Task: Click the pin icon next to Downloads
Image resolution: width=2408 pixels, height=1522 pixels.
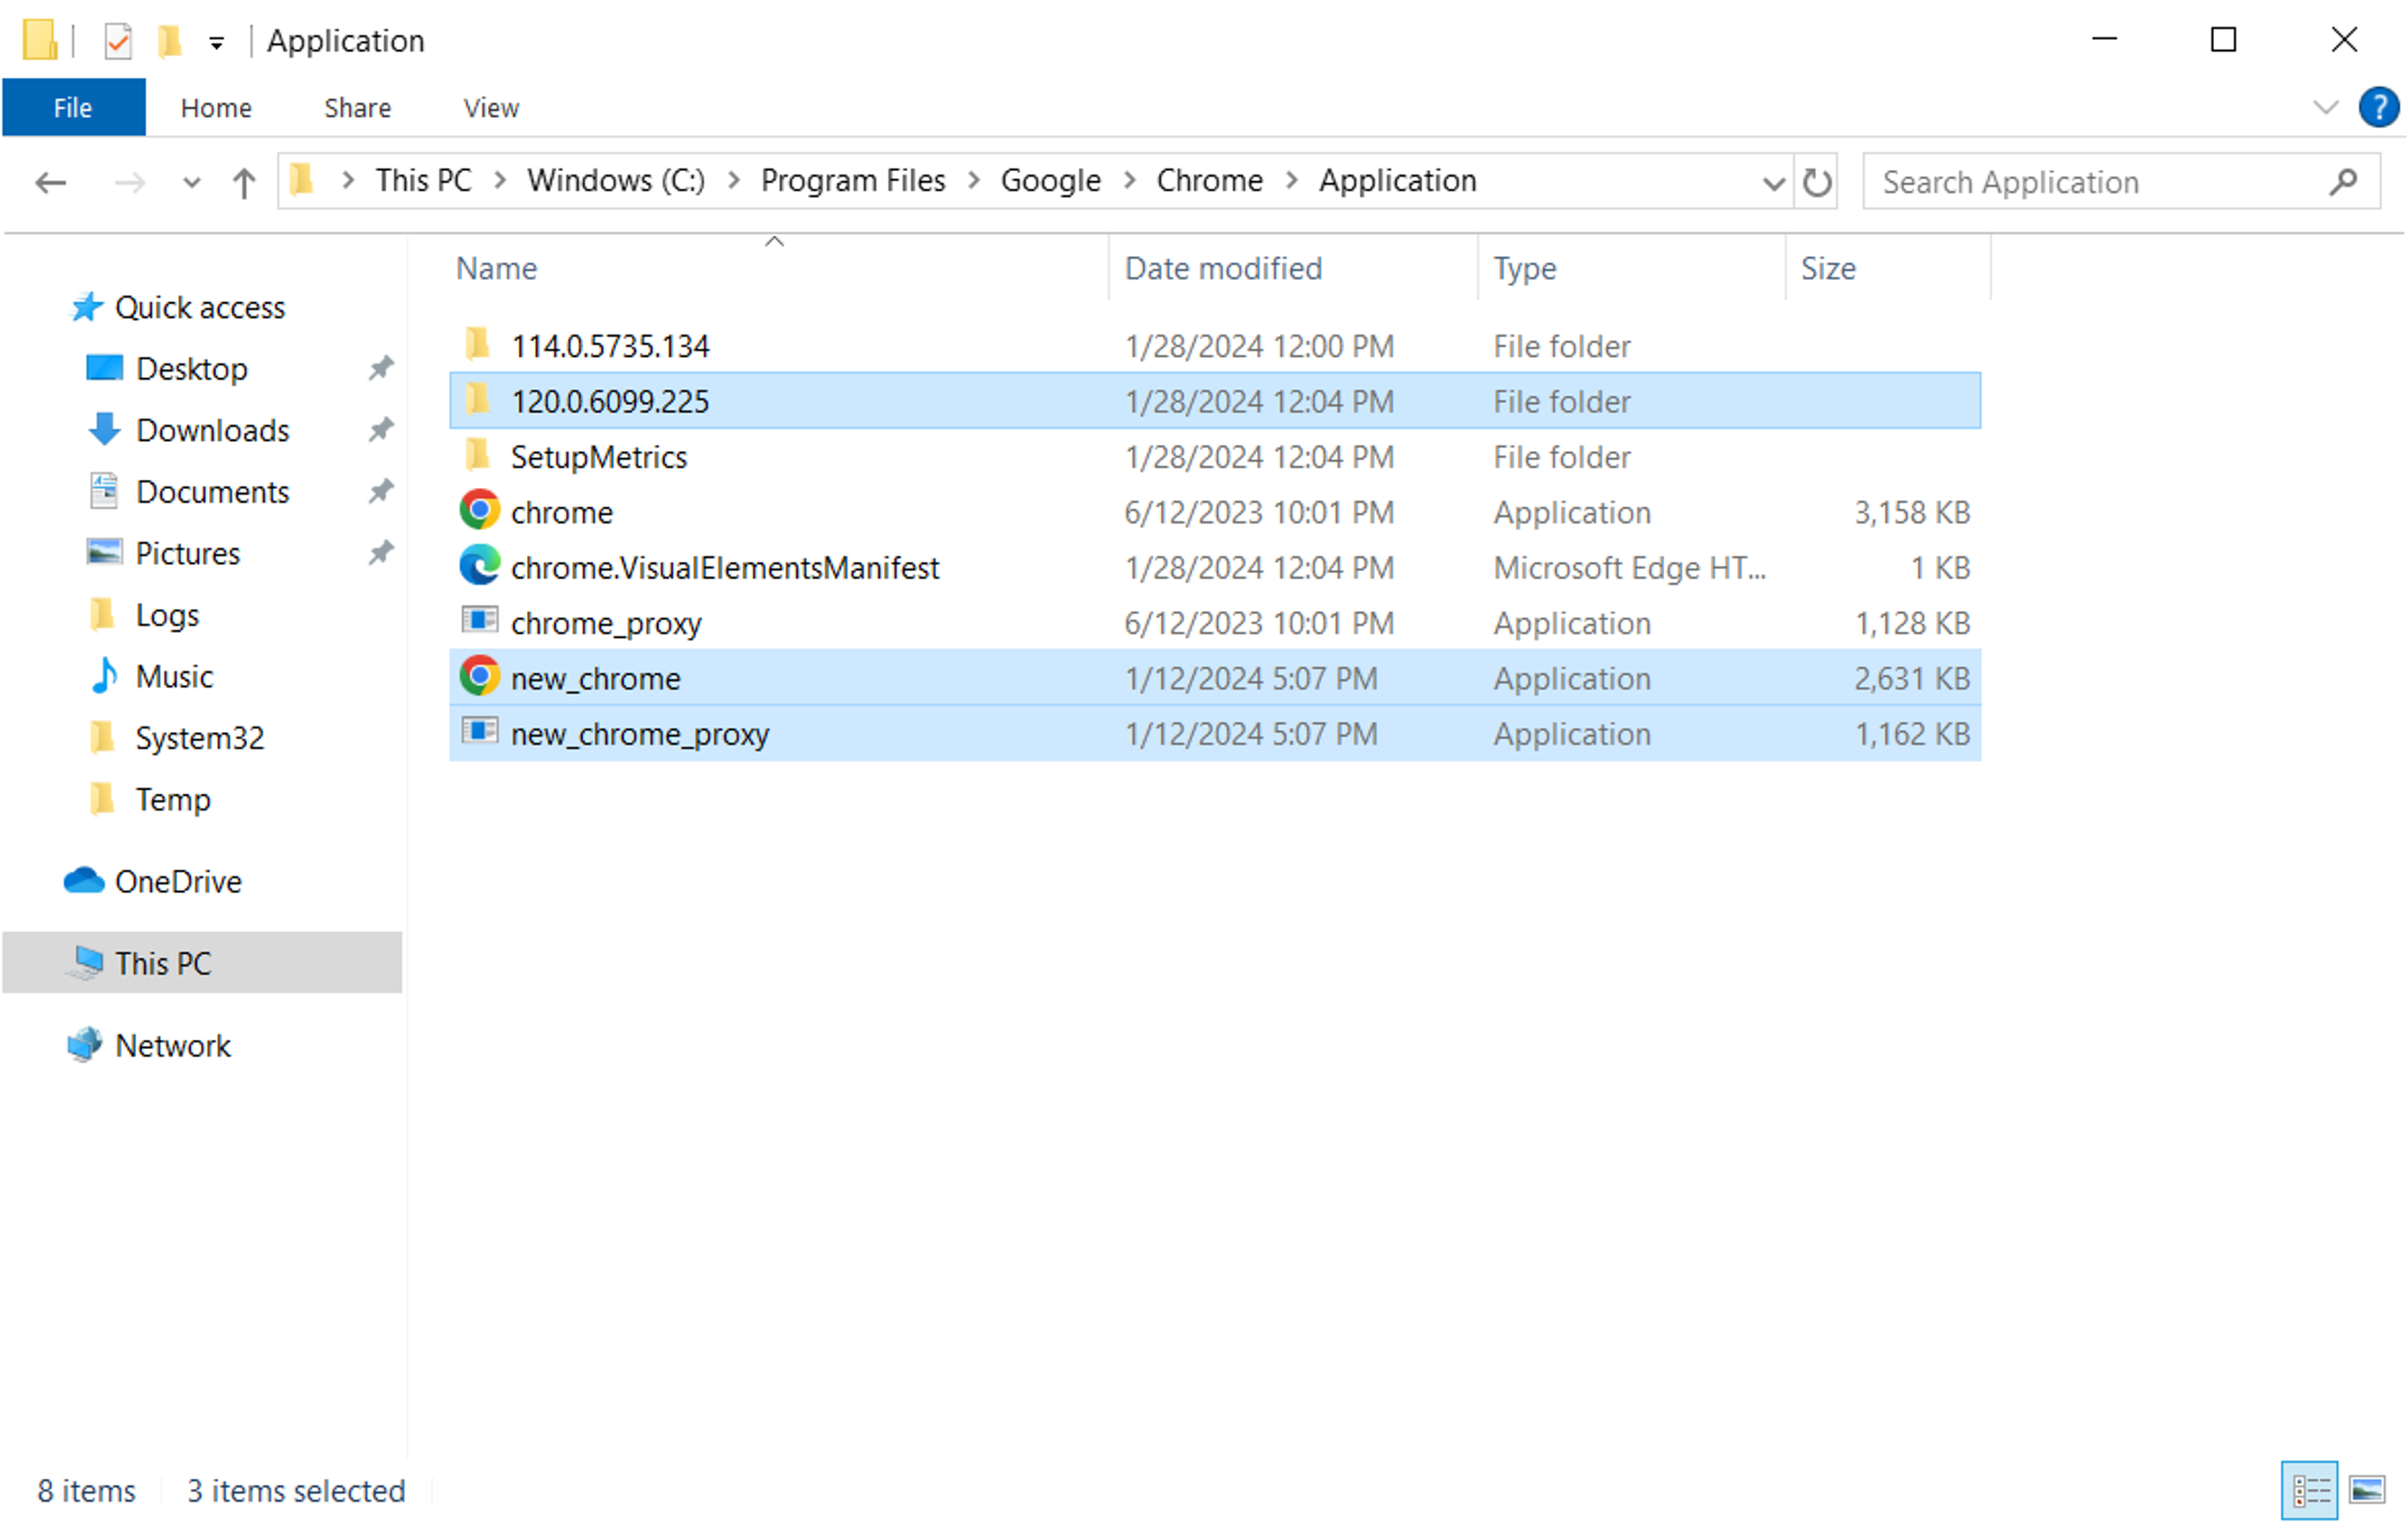Action: 380,430
